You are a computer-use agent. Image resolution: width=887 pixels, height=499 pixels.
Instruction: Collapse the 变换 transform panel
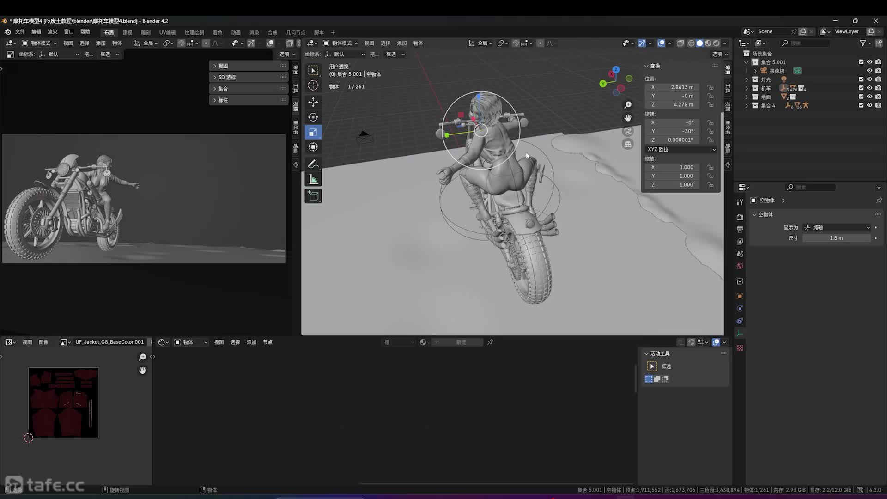click(x=646, y=66)
